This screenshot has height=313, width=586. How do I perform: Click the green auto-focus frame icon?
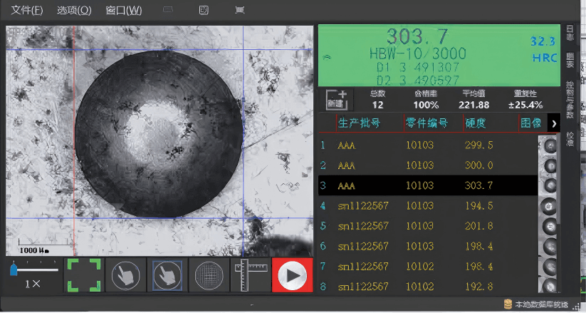click(x=83, y=275)
